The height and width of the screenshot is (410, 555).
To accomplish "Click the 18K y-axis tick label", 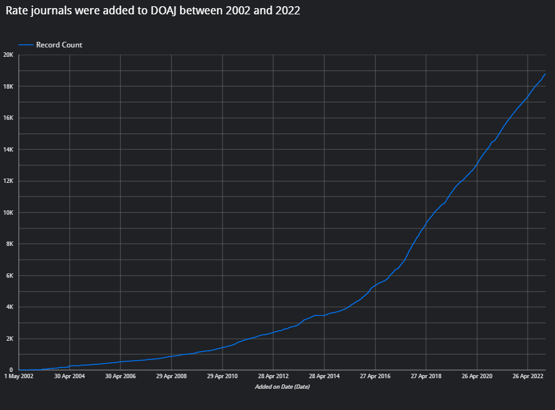I will tap(9, 86).
